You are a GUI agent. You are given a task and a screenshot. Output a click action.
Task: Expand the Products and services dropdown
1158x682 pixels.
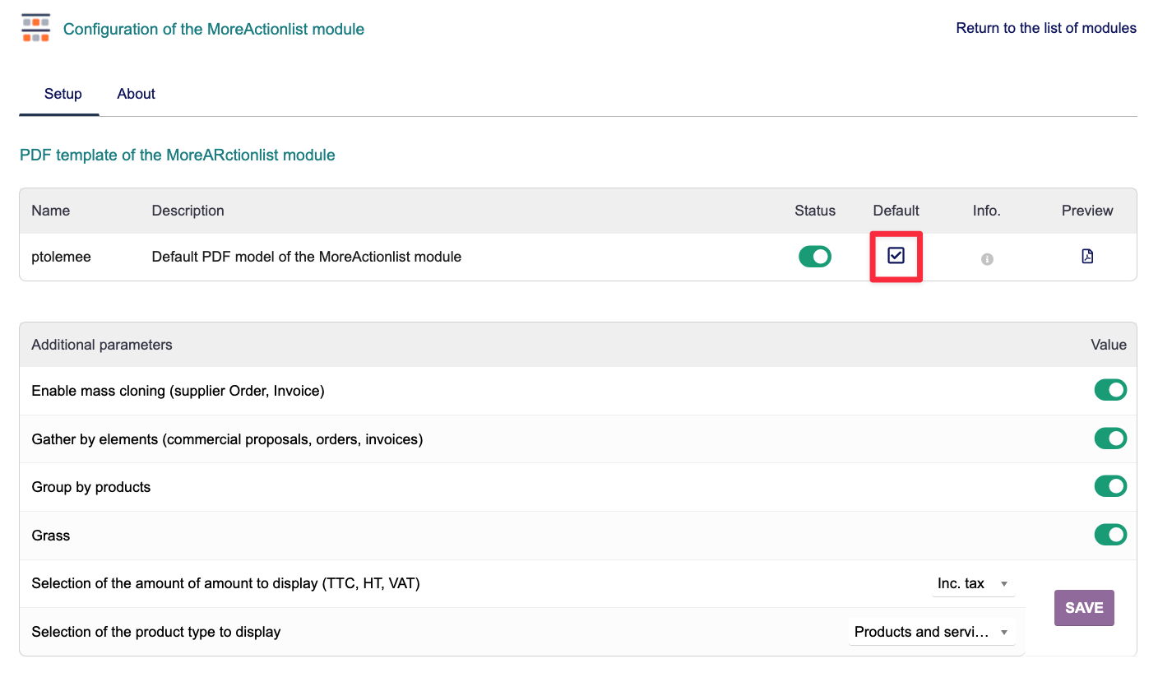click(x=931, y=632)
